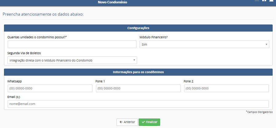
Task: Click the Novo Condomínio page title
Action: (112, 2)
